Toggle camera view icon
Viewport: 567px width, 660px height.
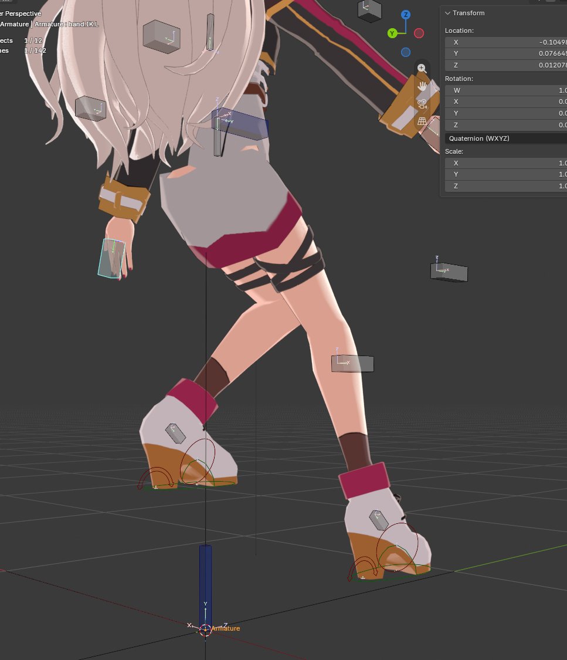[x=422, y=103]
